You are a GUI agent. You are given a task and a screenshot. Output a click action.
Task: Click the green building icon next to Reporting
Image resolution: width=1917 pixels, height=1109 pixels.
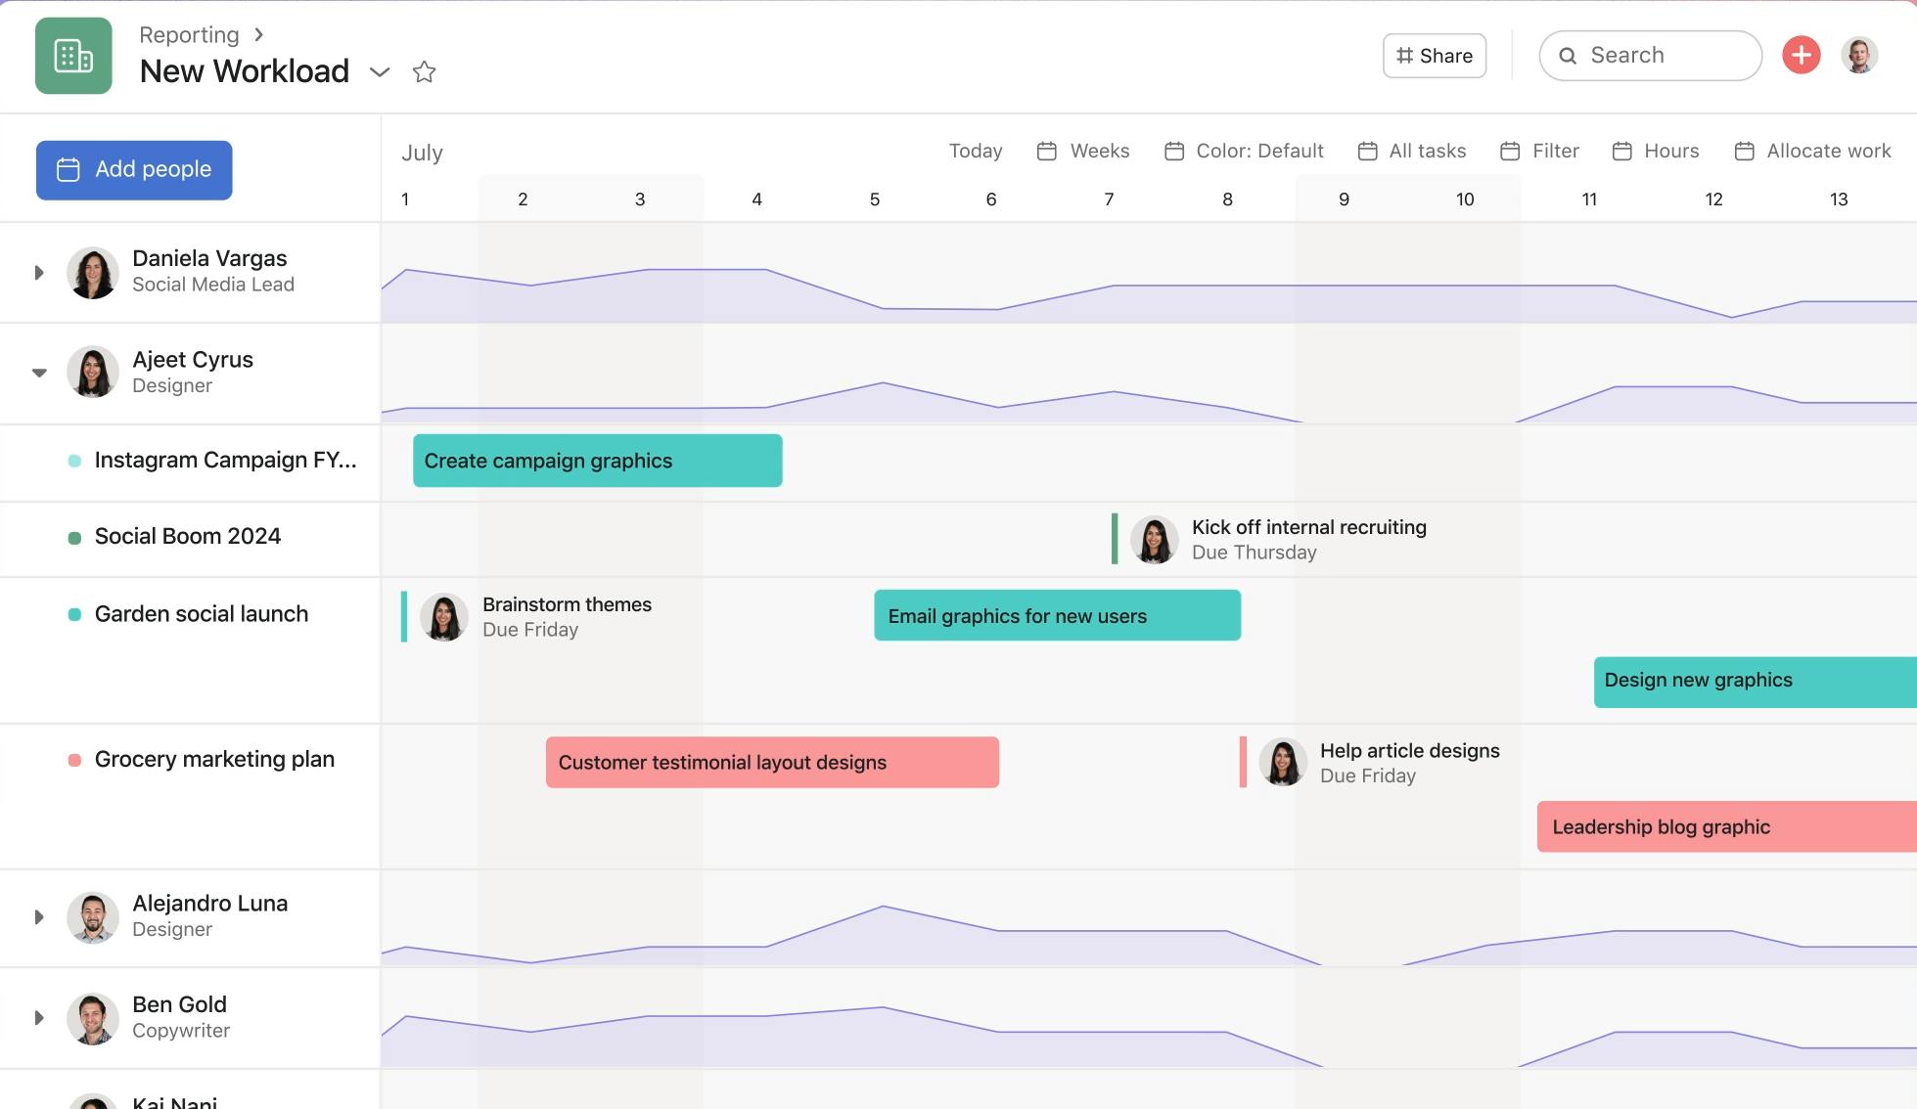[x=72, y=56]
